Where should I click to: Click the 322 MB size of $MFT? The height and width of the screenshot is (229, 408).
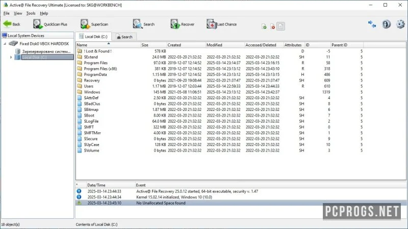[160, 127]
